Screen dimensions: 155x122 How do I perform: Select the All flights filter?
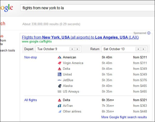click(30, 100)
